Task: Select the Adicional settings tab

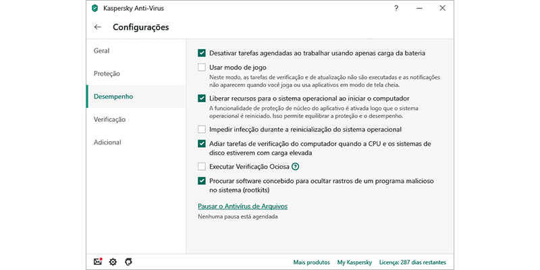Action: tap(136, 142)
